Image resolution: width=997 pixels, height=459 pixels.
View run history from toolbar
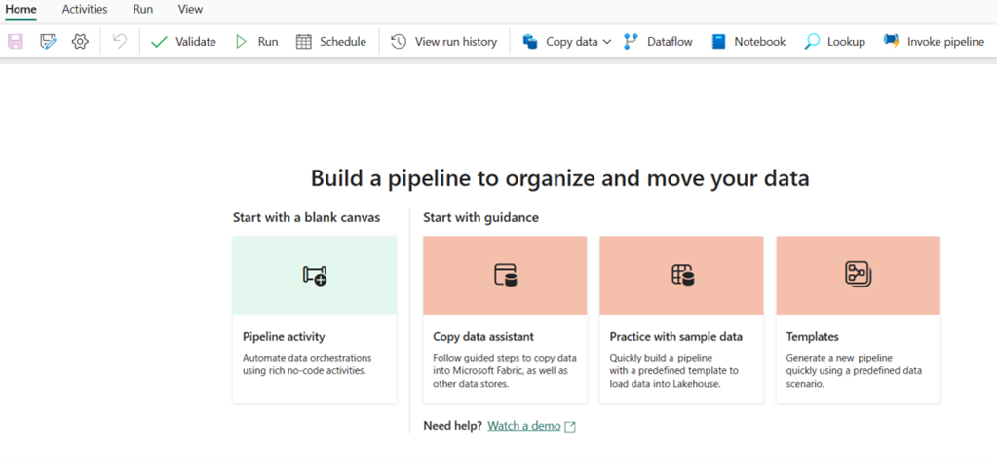(x=444, y=42)
